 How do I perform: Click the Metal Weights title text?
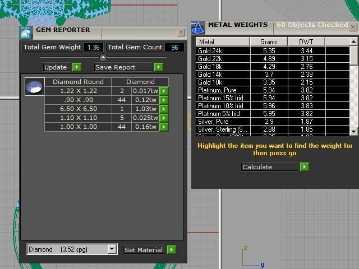[x=238, y=25]
